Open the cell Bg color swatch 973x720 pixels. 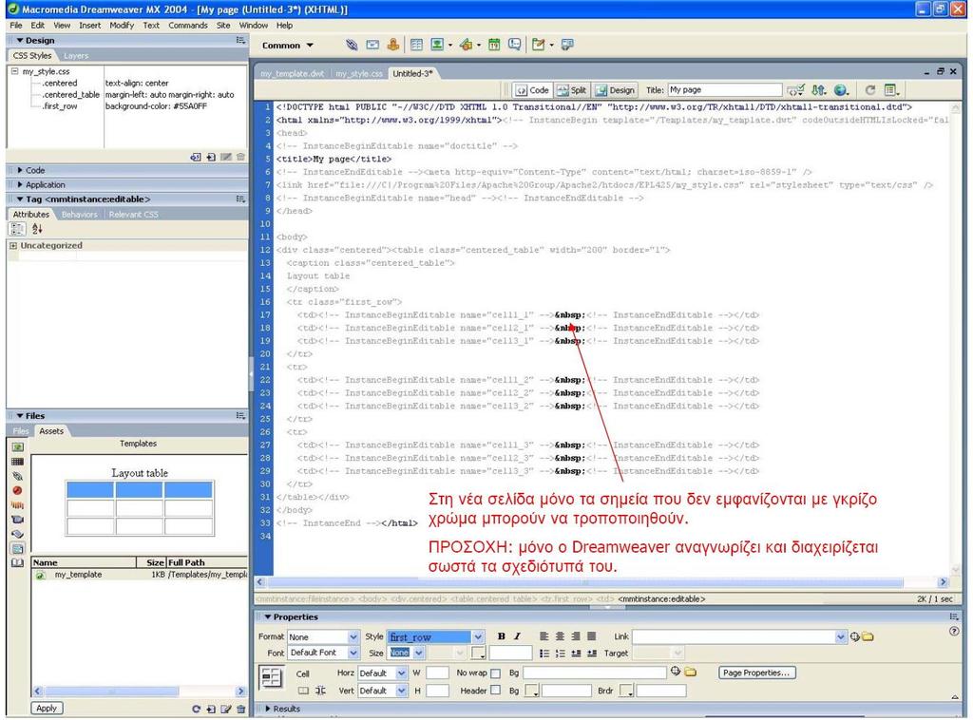(532, 691)
